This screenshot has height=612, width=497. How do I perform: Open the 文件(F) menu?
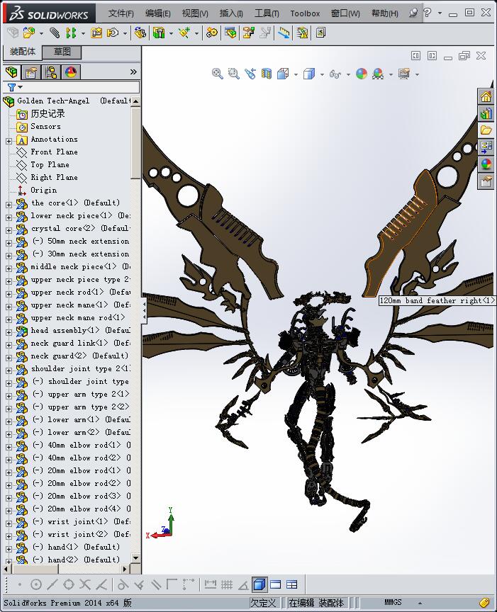[x=121, y=13]
